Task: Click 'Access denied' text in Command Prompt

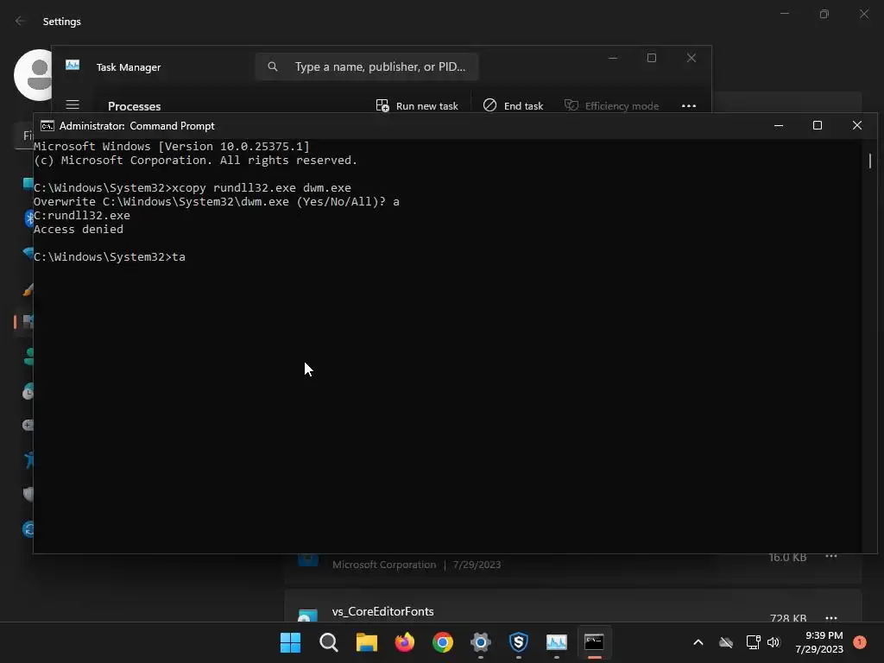Action: click(x=79, y=229)
